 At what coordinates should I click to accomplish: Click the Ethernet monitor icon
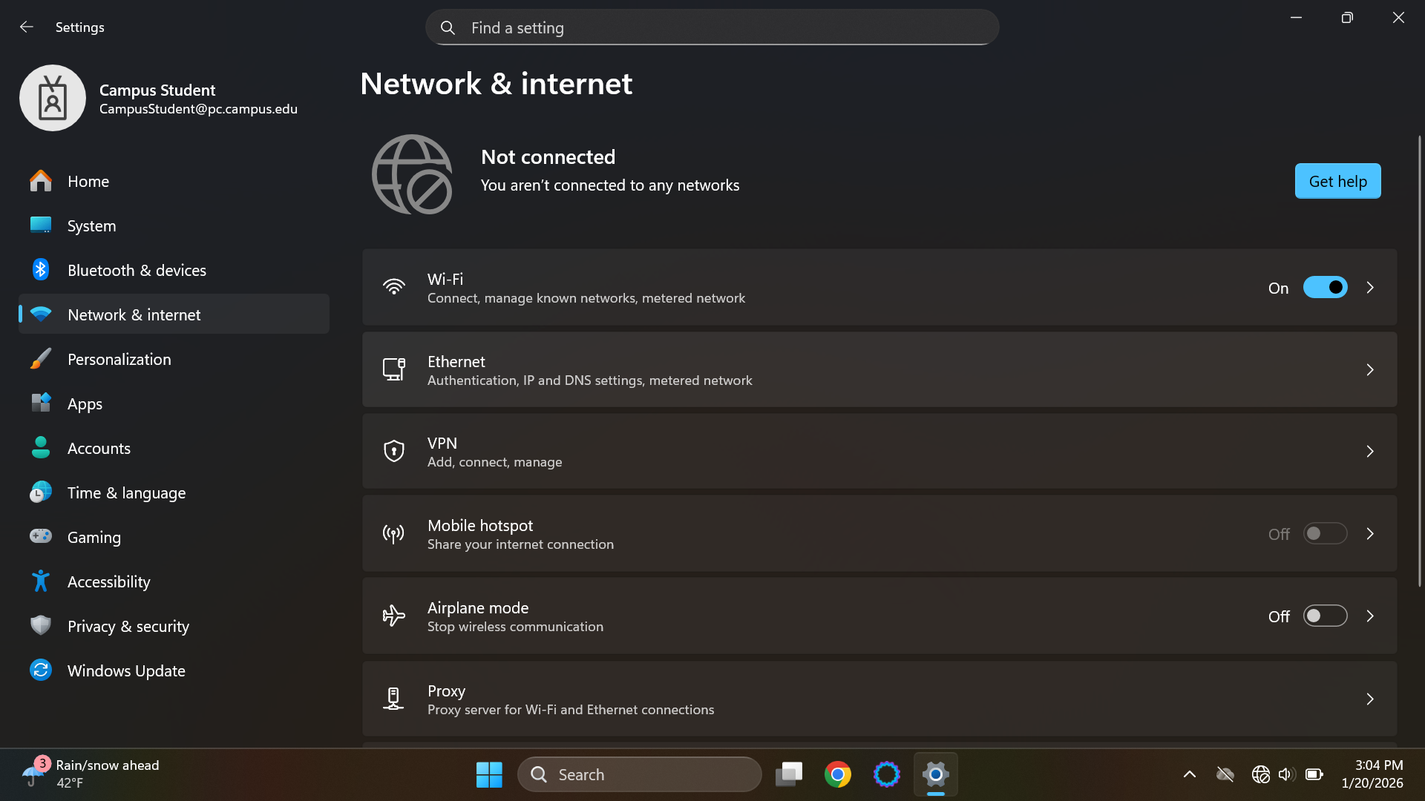394,369
